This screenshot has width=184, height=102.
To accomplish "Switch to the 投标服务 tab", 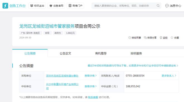I will coord(136,53).
